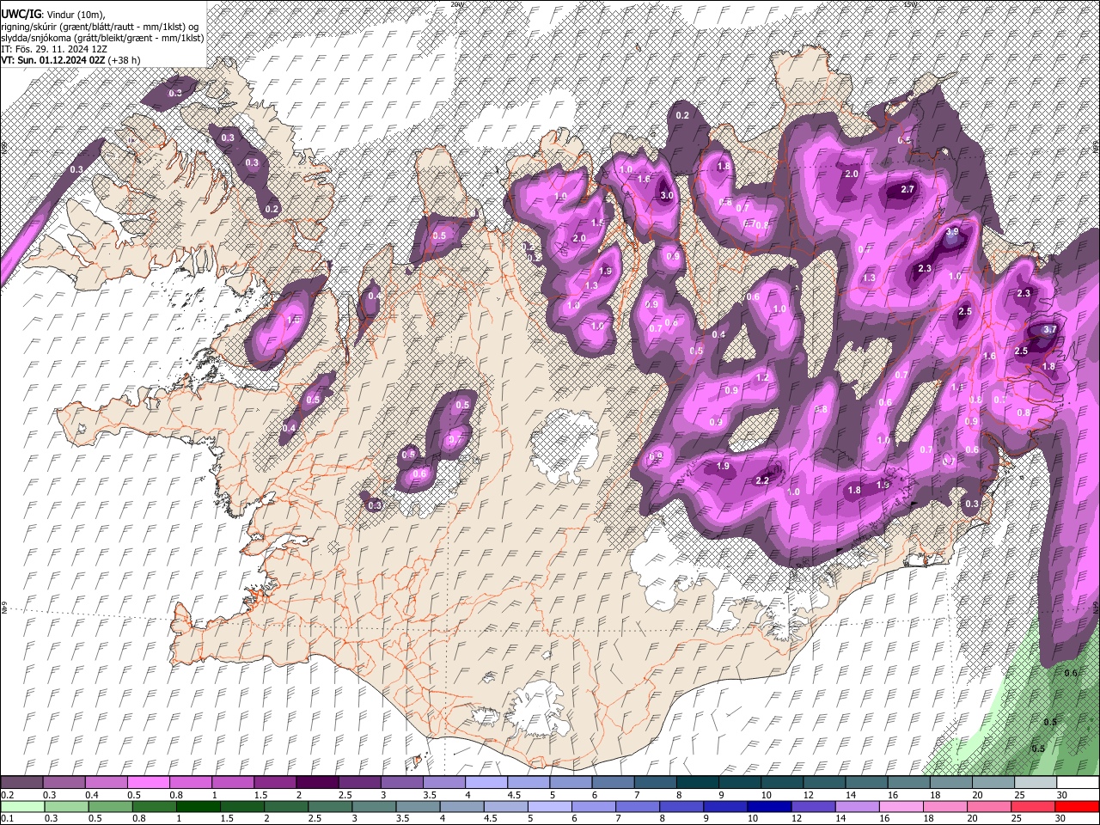Select upper scale swatch labeled 0.3
Image resolution: width=1100 pixels, height=825 pixels.
[x=64, y=783]
